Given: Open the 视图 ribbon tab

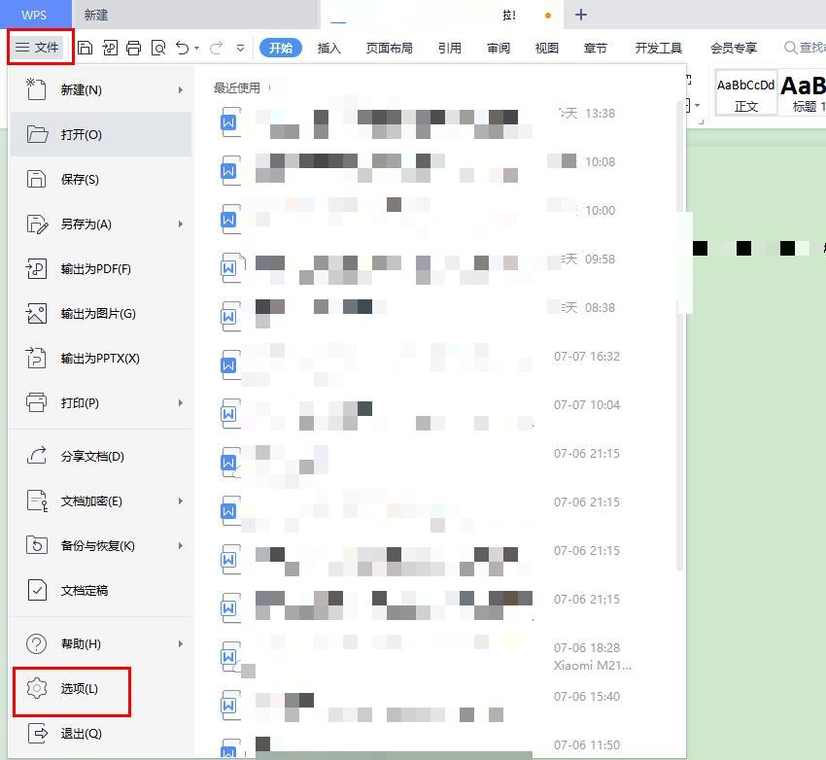Looking at the screenshot, I should pos(547,48).
